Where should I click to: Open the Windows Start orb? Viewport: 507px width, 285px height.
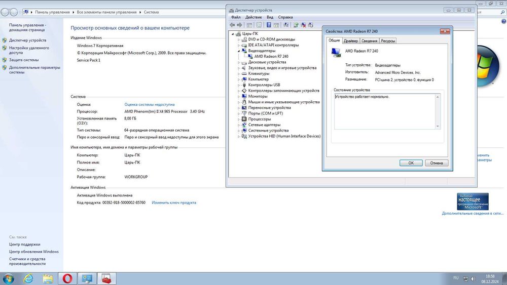point(8,278)
